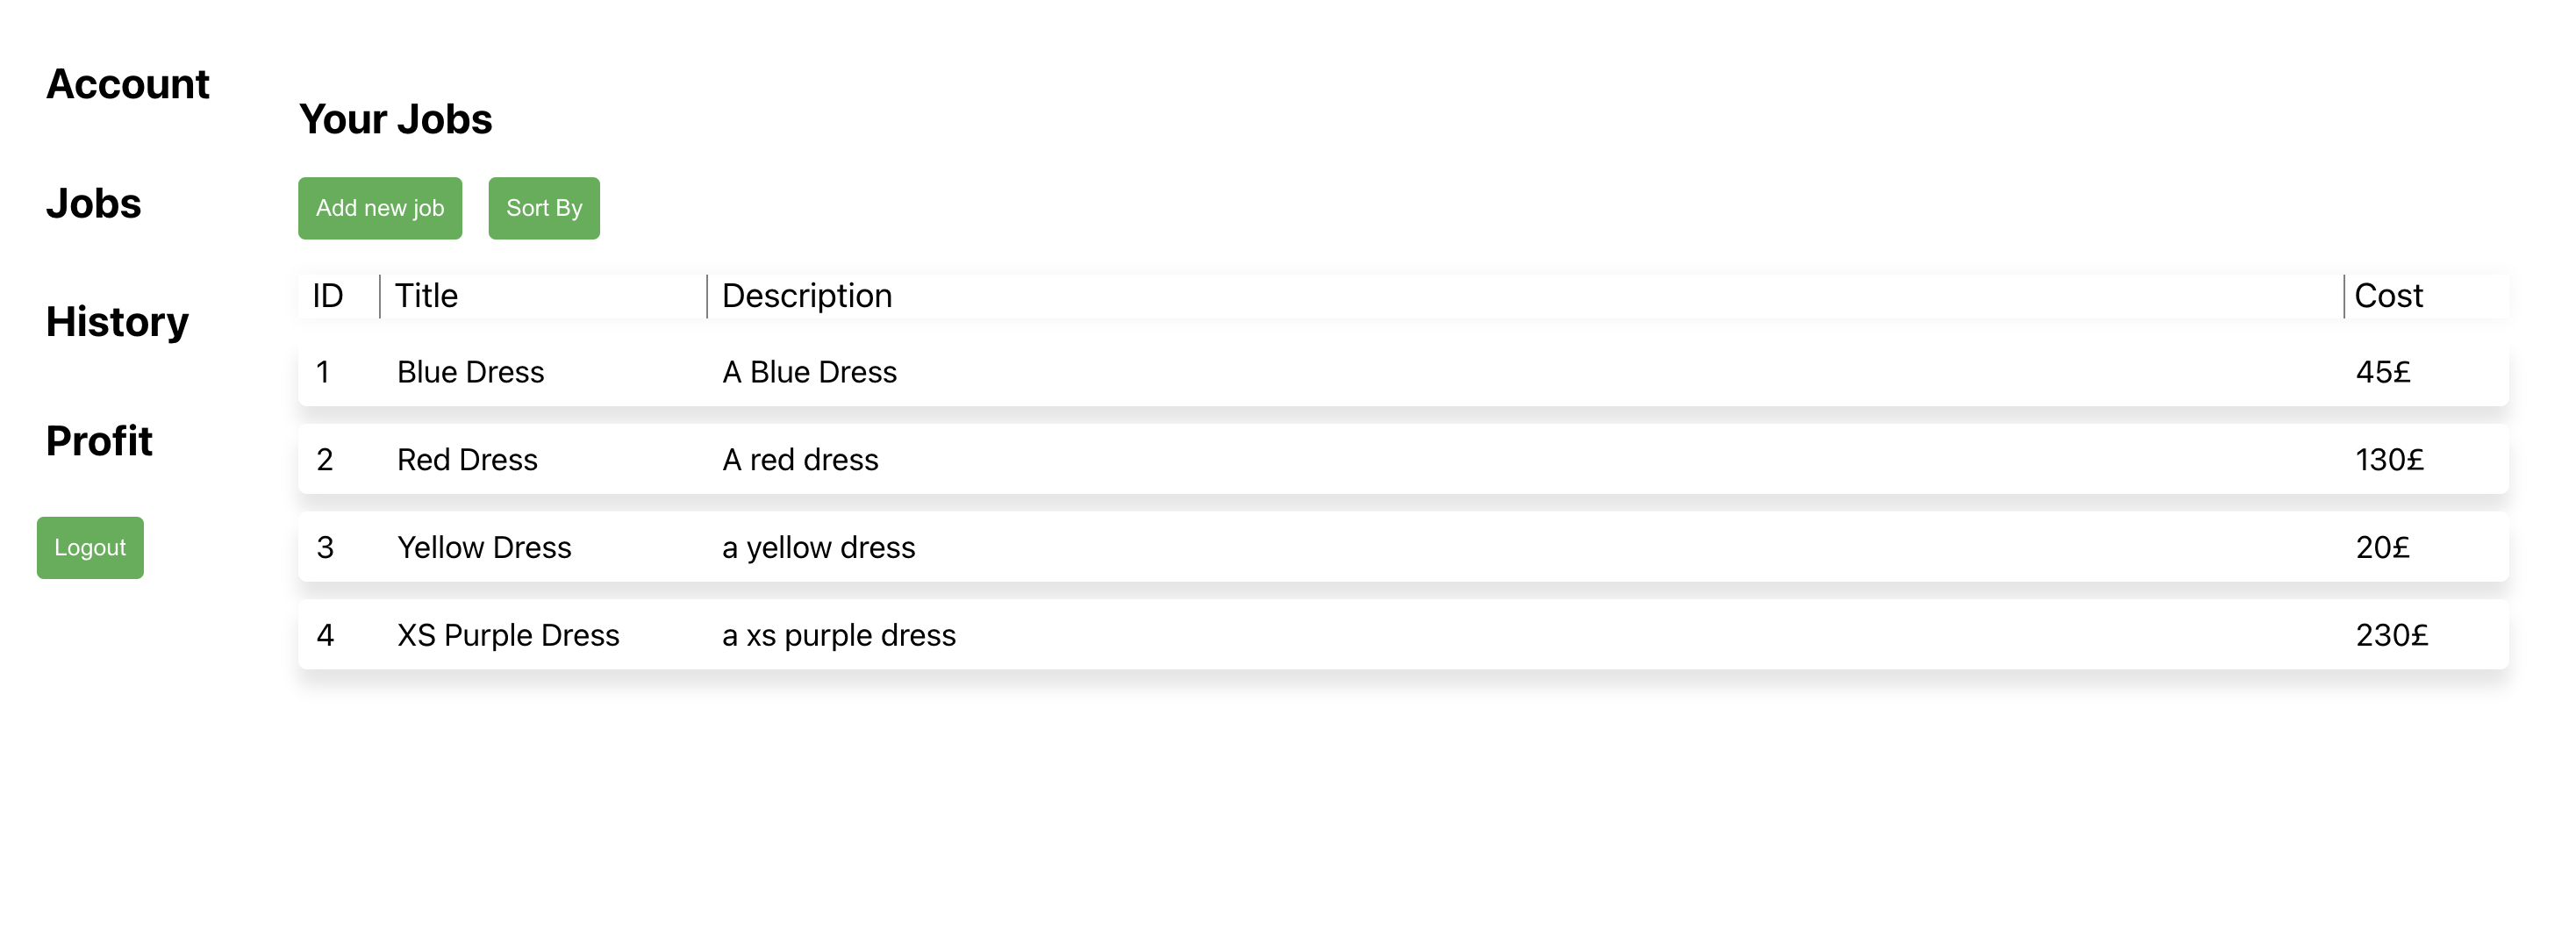Open the Sort By dropdown
This screenshot has height=944, width=2576.
tap(543, 208)
